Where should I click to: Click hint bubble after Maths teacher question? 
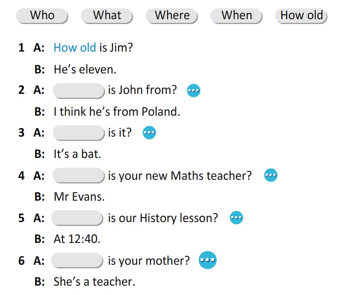[x=271, y=176]
